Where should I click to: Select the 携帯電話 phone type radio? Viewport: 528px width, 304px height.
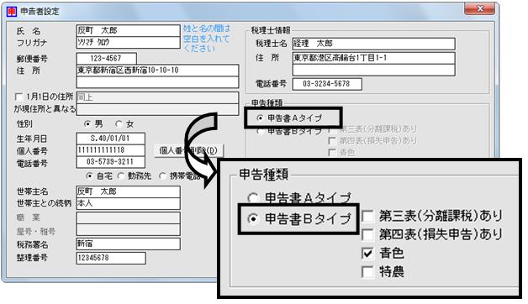coord(162,176)
